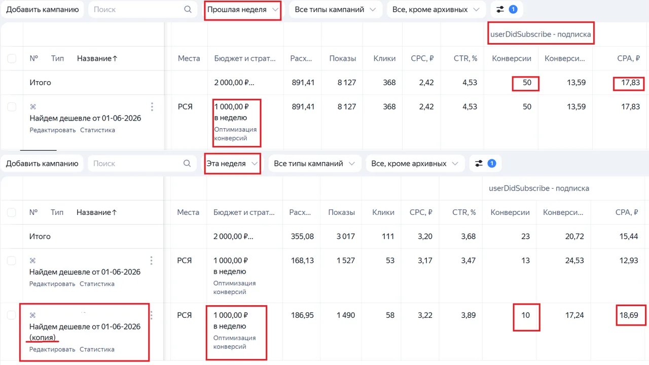649x365 pixels.
Task: Click campaign type icon in row with spend 891,41
Action: (x=33, y=106)
